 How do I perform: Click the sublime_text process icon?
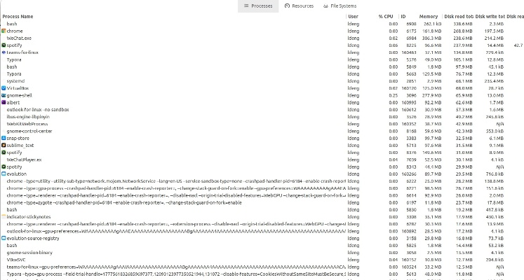[x=4, y=145]
